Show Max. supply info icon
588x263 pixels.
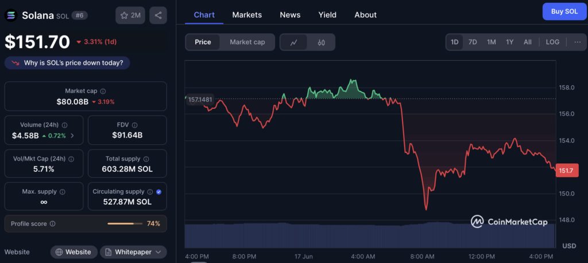[x=63, y=192]
